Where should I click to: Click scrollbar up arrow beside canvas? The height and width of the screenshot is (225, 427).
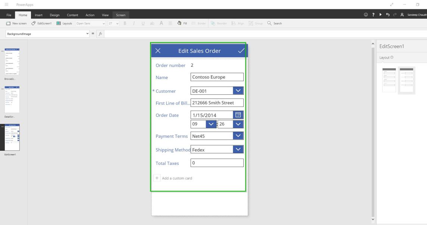(x=373, y=44)
